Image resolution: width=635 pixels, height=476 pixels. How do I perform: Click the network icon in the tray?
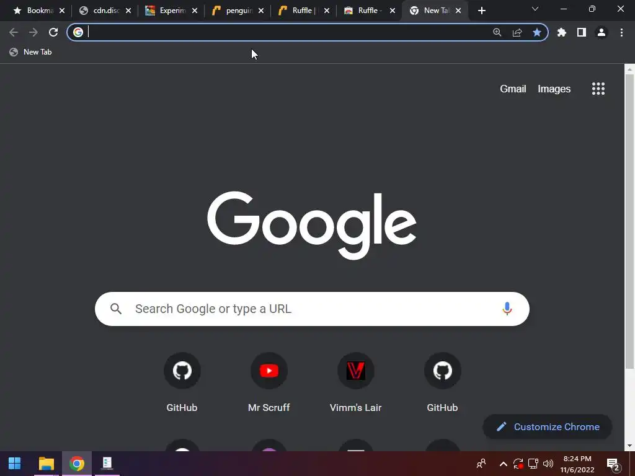click(x=533, y=464)
